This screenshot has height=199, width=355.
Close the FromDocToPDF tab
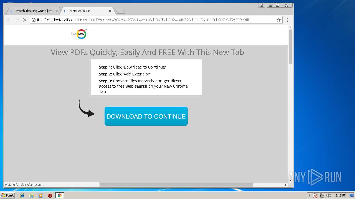click(110, 11)
